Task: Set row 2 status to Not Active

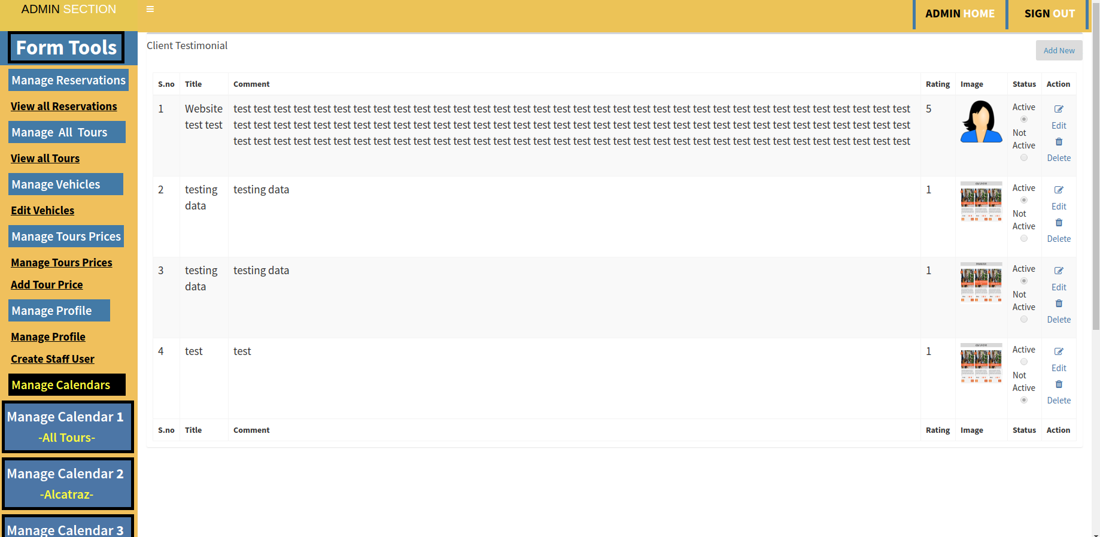Action: pyautogui.click(x=1024, y=238)
